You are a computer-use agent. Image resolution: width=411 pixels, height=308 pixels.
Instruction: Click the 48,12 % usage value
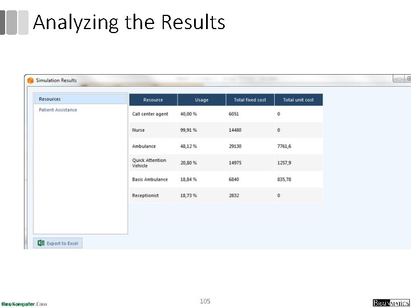click(x=188, y=146)
